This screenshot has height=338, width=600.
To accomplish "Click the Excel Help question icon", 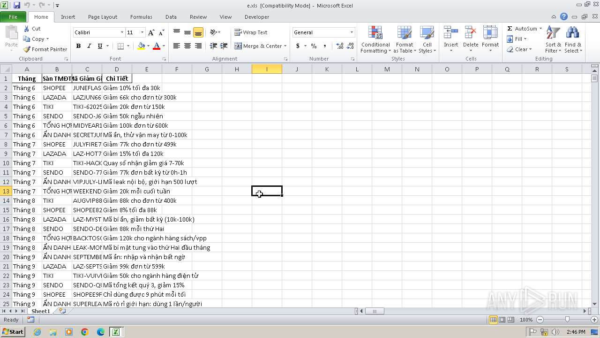I will (564, 17).
